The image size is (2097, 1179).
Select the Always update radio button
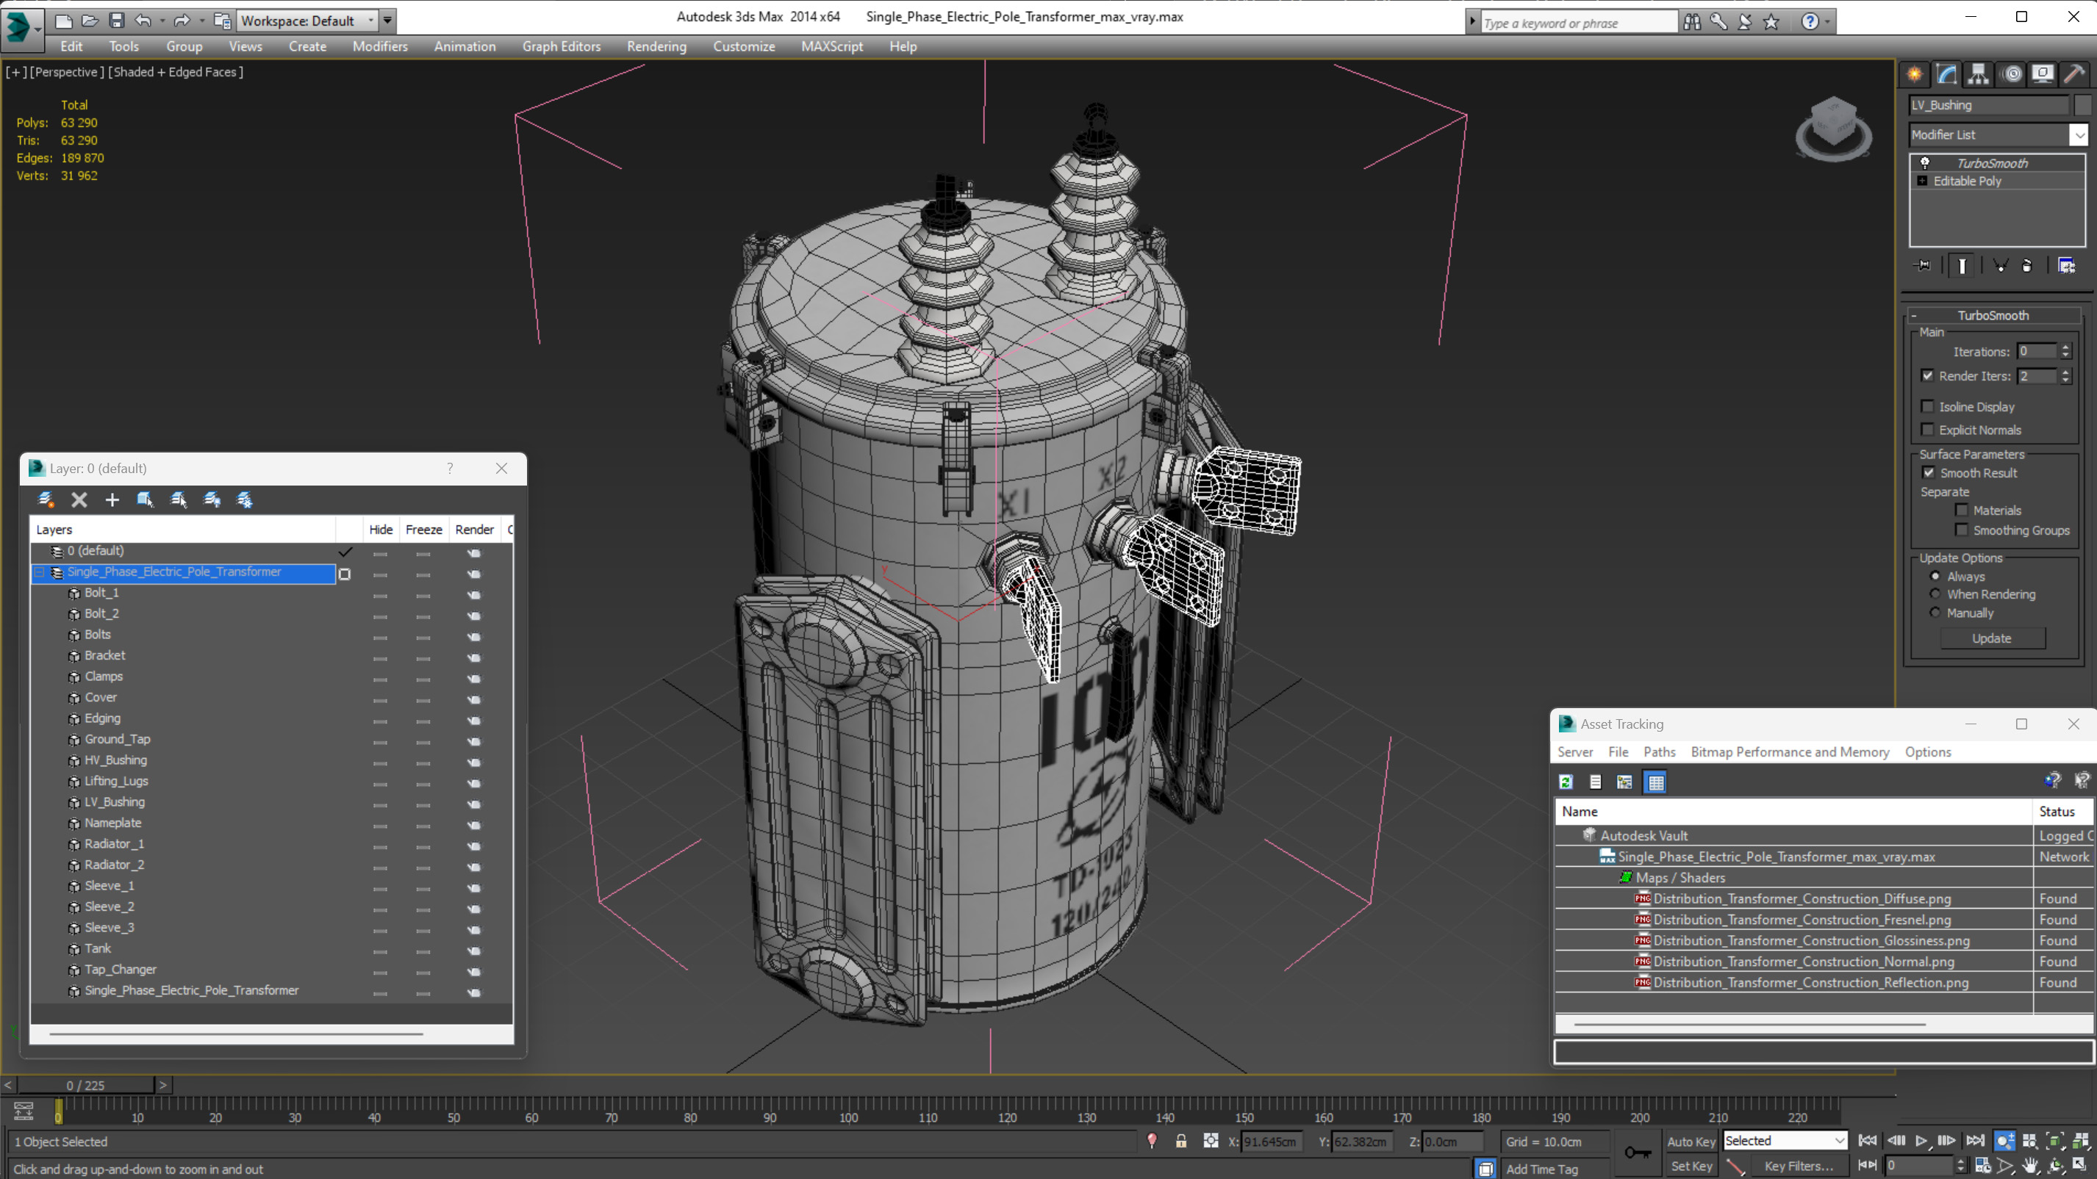tap(1936, 576)
